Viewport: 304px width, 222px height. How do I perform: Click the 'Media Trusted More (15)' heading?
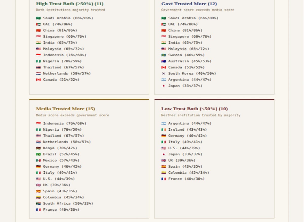(65, 109)
